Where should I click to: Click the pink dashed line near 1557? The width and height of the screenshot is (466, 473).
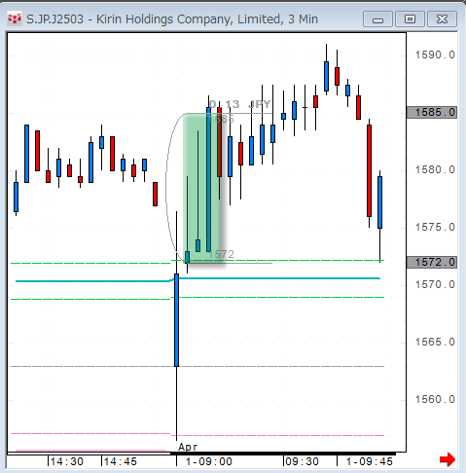pos(197,434)
